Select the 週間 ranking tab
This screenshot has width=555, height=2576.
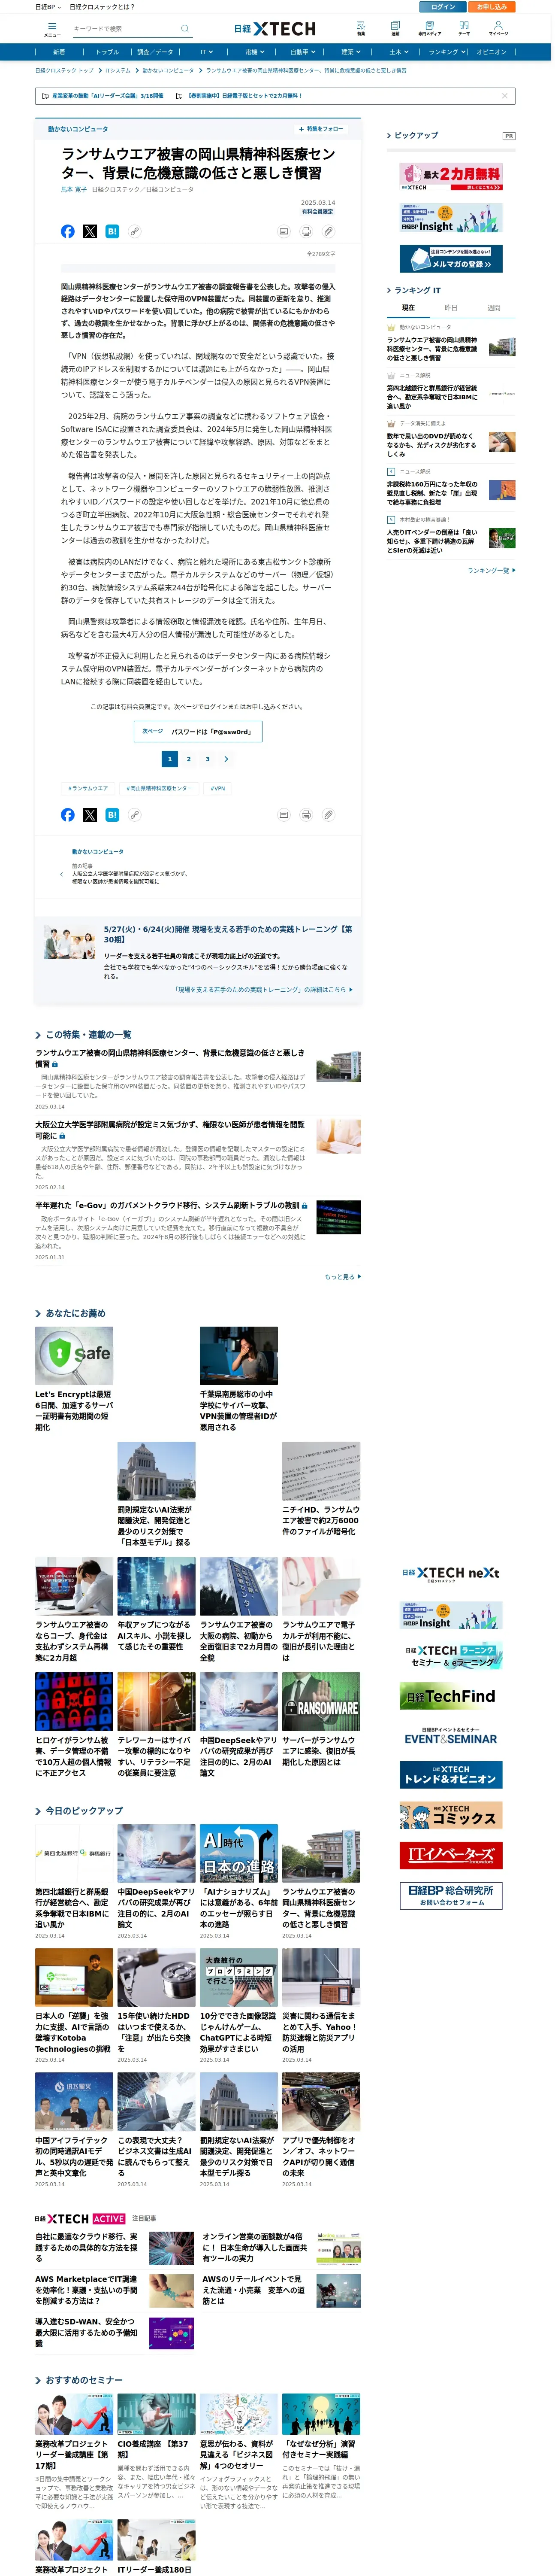tap(494, 308)
